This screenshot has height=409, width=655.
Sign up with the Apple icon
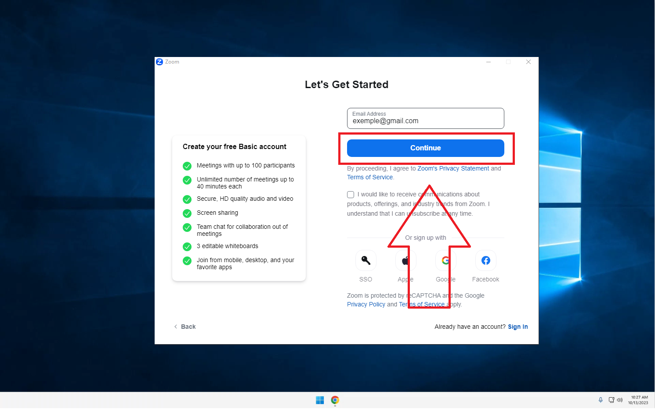click(x=405, y=260)
